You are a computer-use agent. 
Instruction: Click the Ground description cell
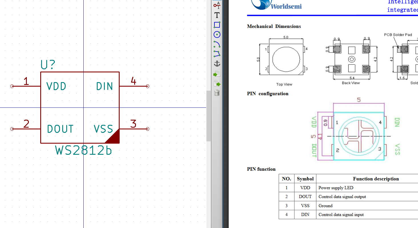[367, 206]
